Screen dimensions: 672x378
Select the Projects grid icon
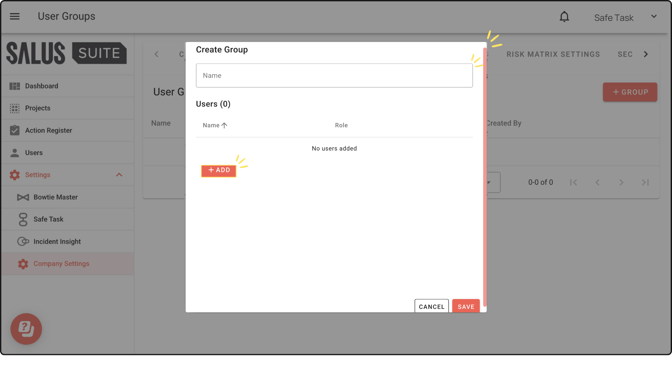click(x=14, y=108)
